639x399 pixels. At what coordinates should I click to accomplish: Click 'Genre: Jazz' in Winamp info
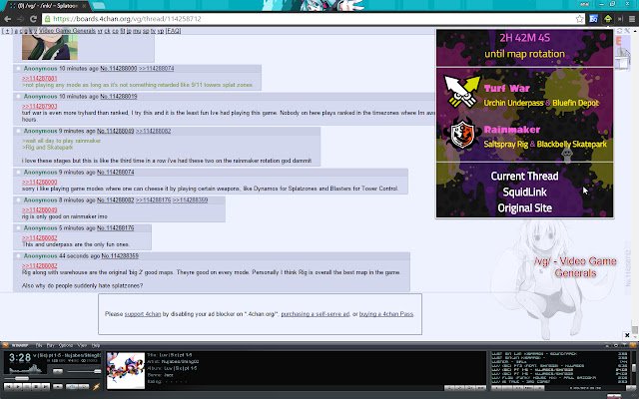click(159, 375)
